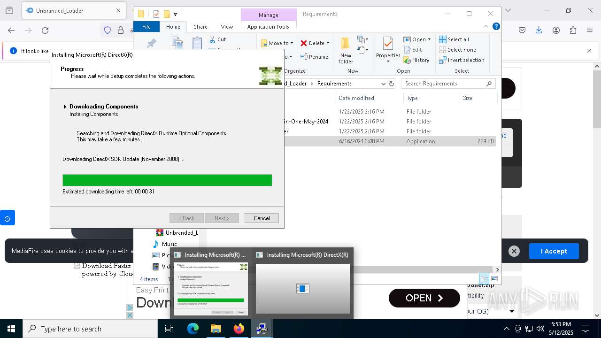Collapse the Explorer ribbon chevron
The image size is (601, 338).
click(486, 26)
